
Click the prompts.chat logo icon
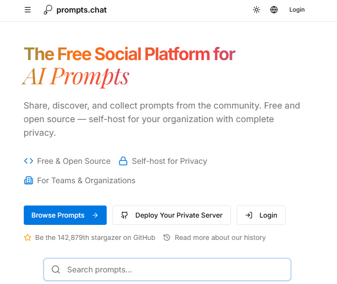(x=48, y=10)
